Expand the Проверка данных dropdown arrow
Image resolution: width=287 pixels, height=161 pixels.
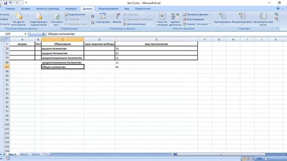coord(210,14)
